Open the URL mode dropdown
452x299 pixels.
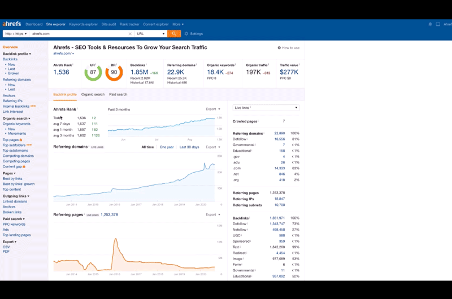[x=151, y=34]
